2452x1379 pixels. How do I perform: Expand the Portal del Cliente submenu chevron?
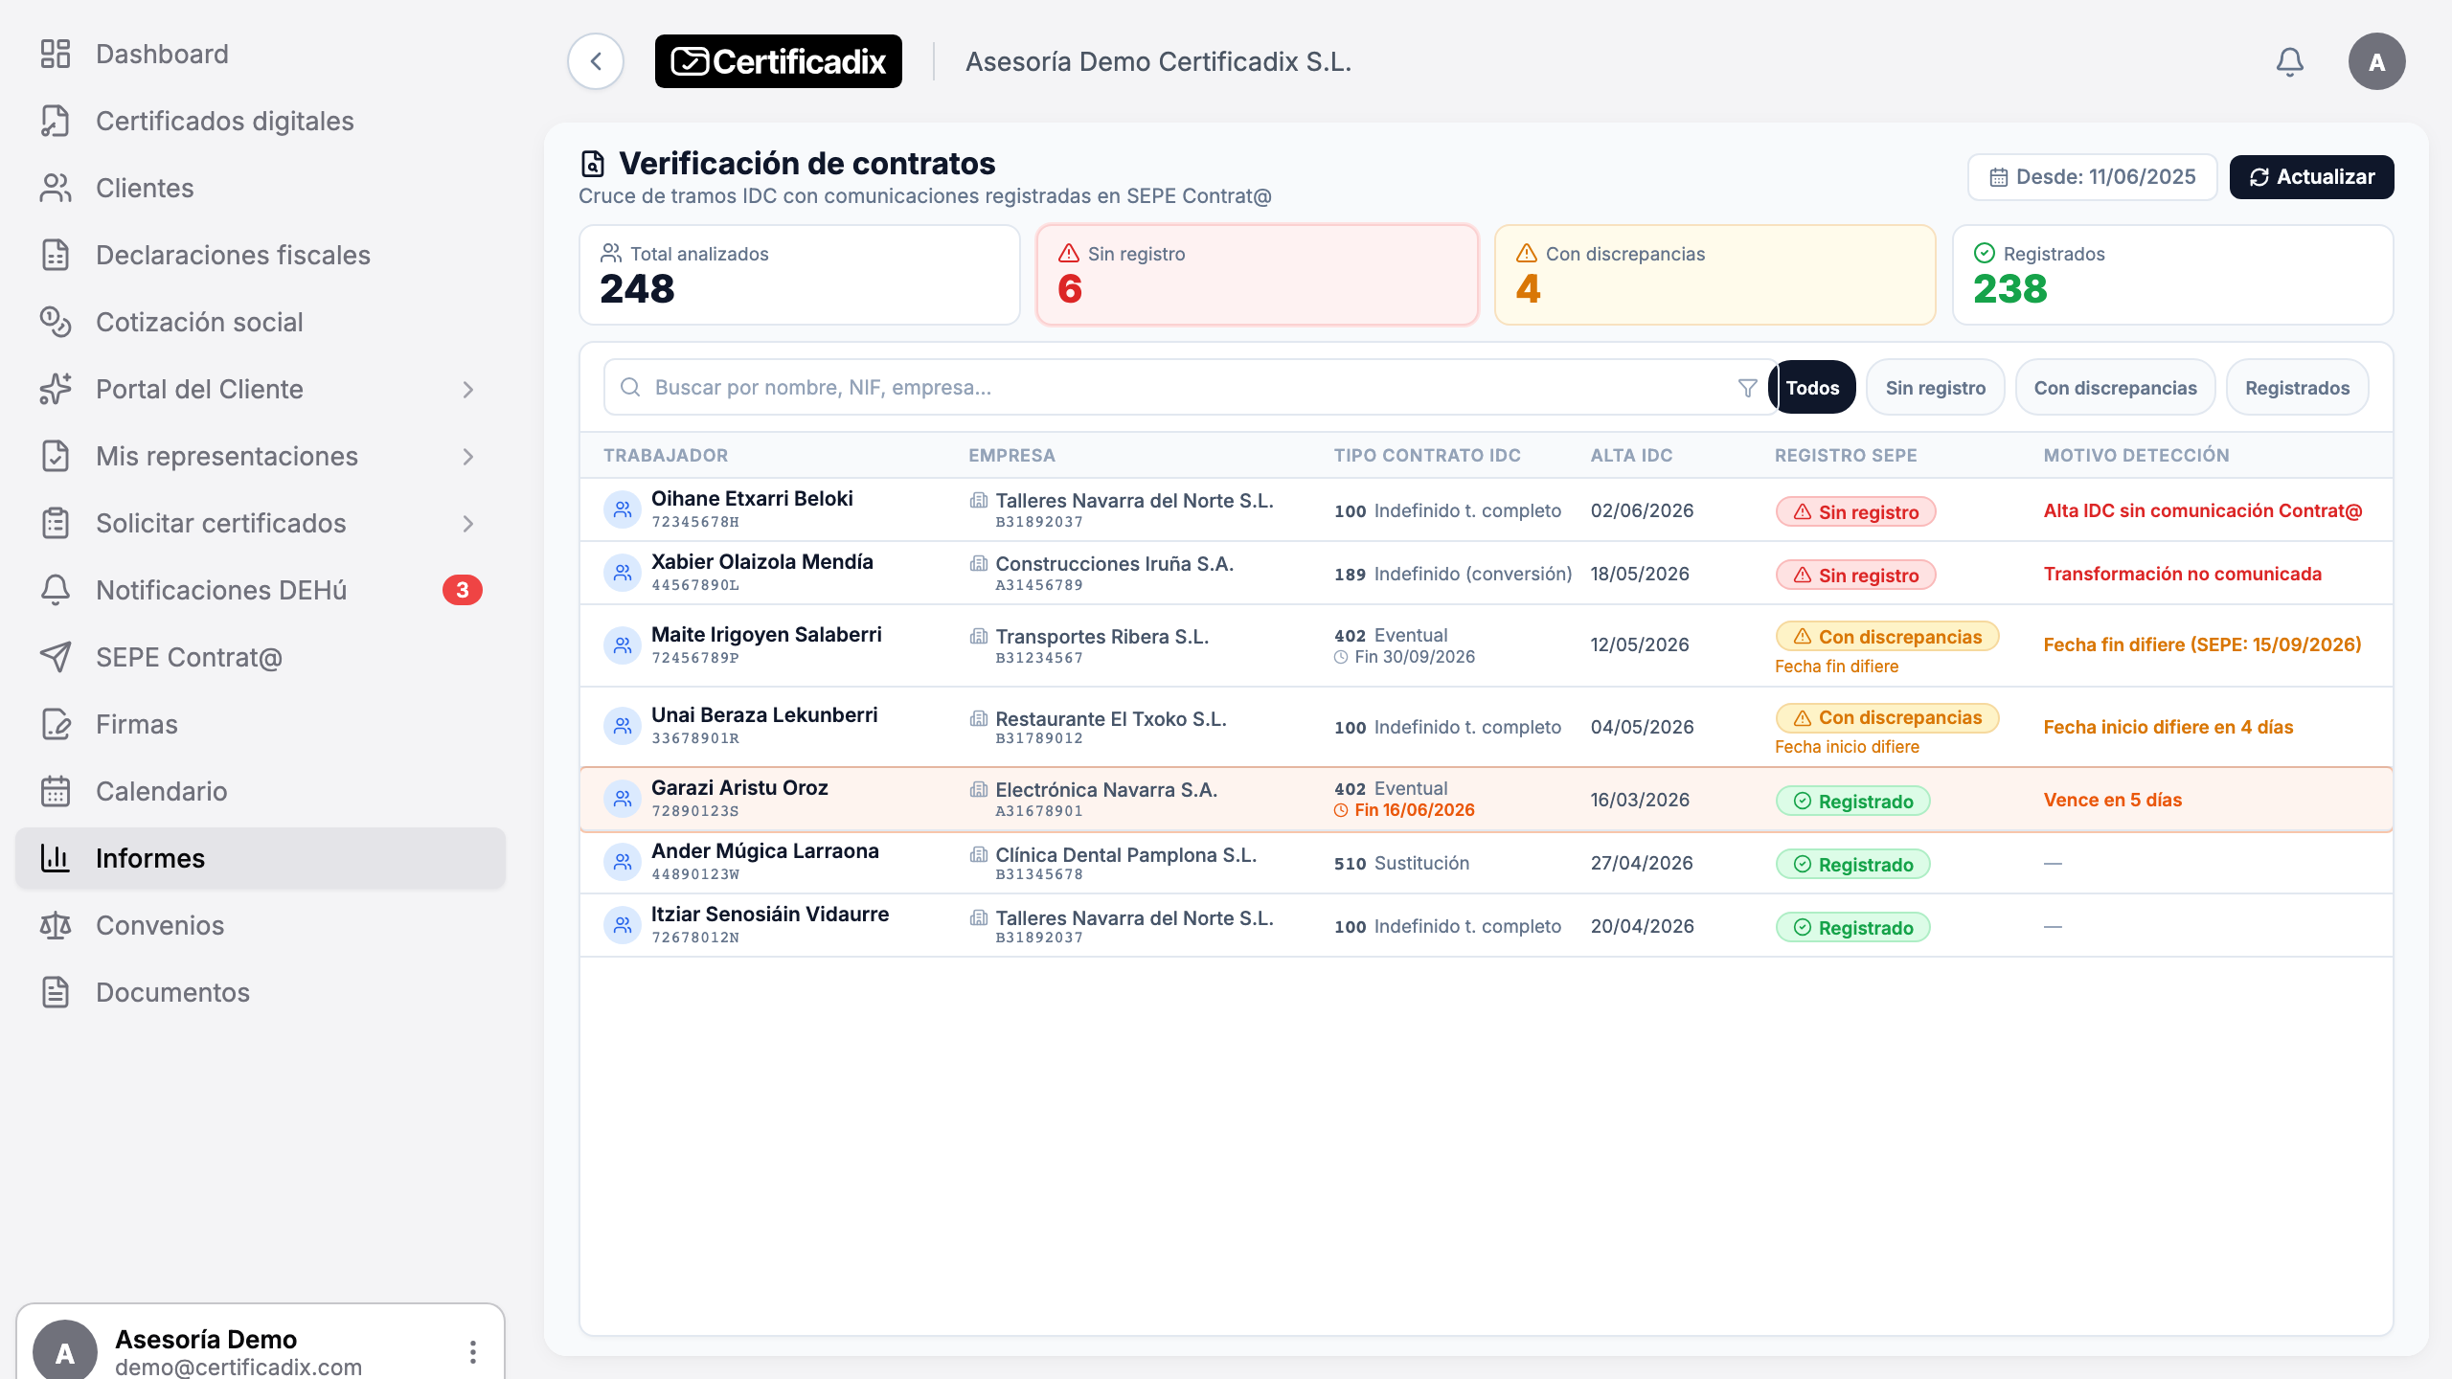(467, 390)
